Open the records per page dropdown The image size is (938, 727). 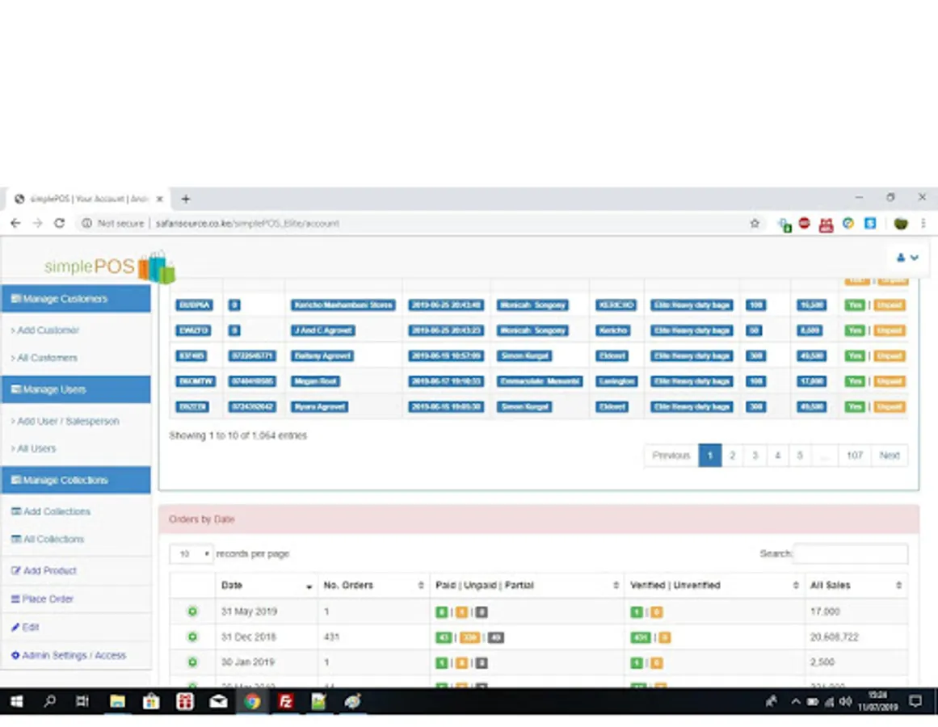(x=191, y=554)
